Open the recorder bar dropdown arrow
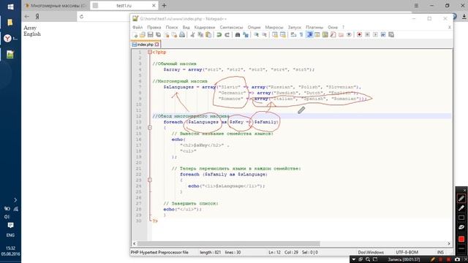This screenshot has width=468, height=263. coord(353,259)
